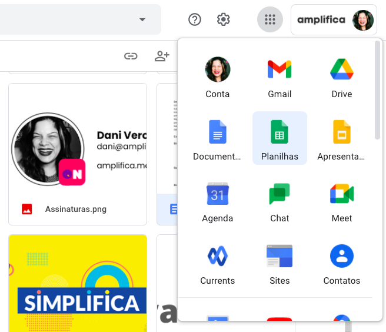Click the get link icon
The height and width of the screenshot is (332, 386).
[x=131, y=56]
